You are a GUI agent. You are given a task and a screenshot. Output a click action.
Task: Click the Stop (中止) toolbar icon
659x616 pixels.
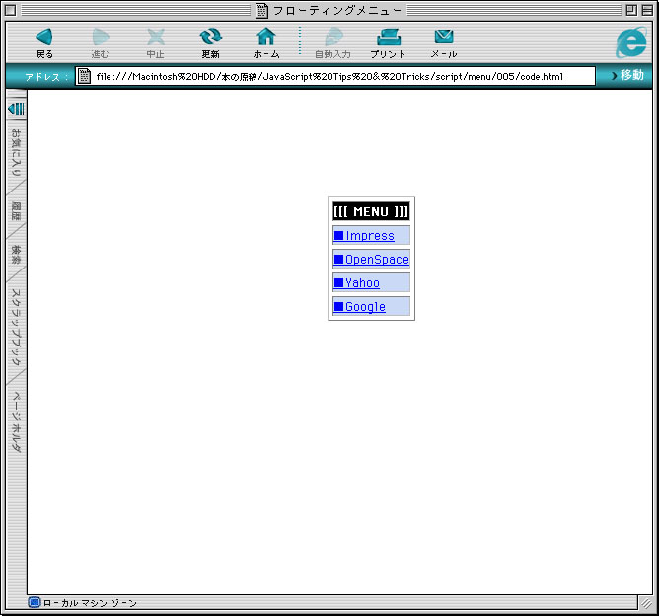[156, 38]
